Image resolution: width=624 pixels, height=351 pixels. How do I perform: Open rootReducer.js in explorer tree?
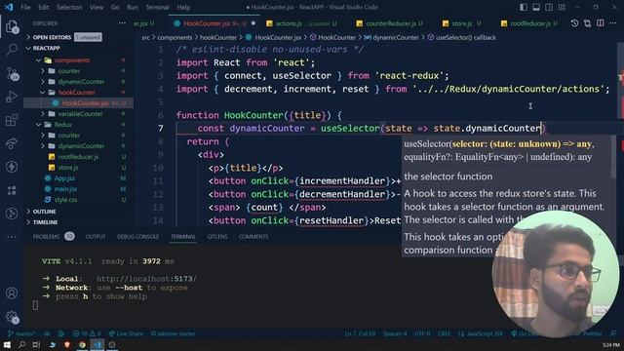[78, 157]
